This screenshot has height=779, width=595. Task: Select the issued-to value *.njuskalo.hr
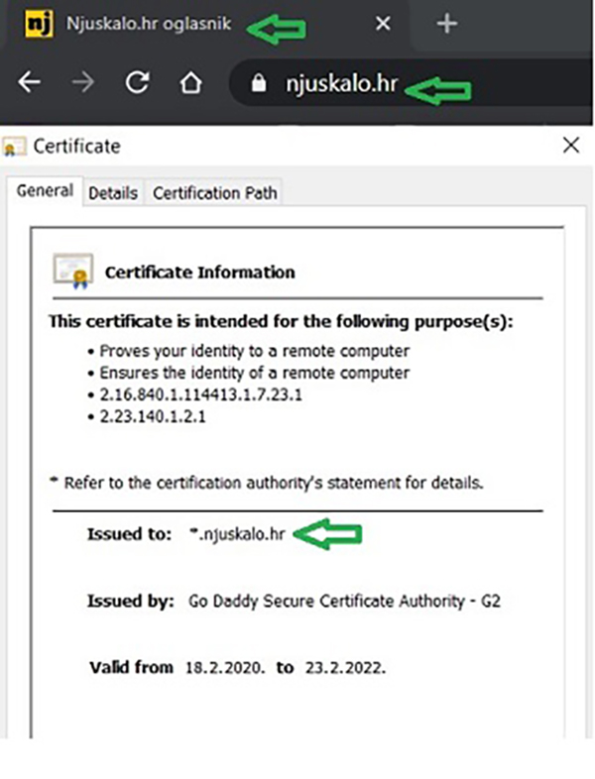coord(238,534)
